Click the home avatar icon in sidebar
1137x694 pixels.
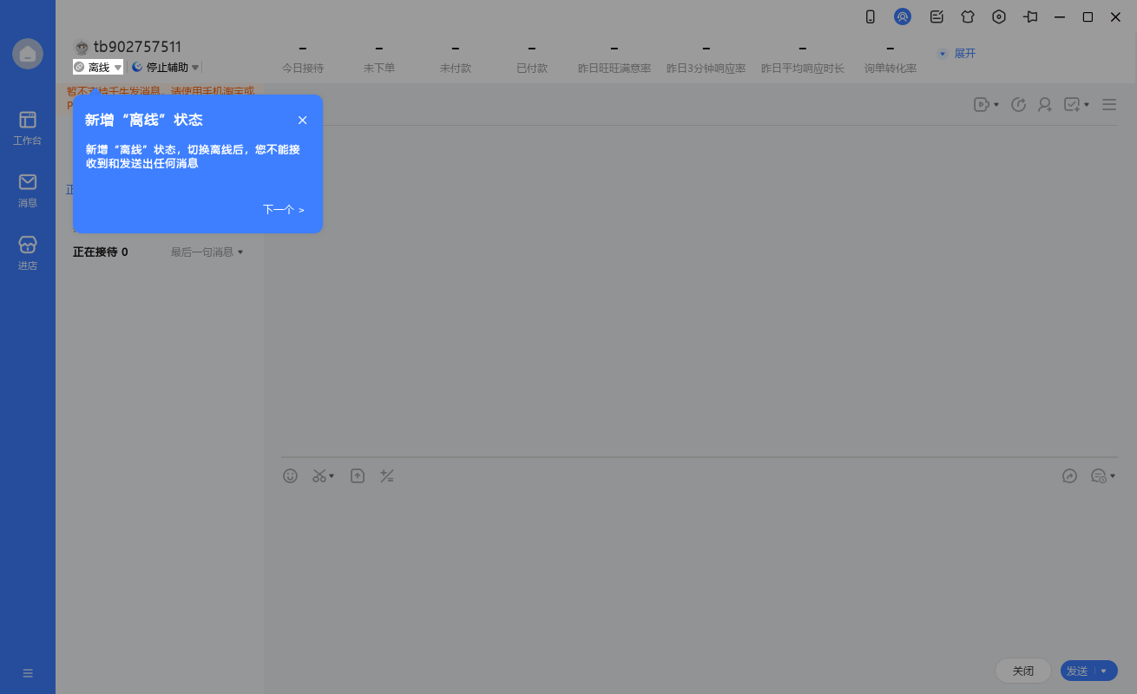[x=28, y=54]
